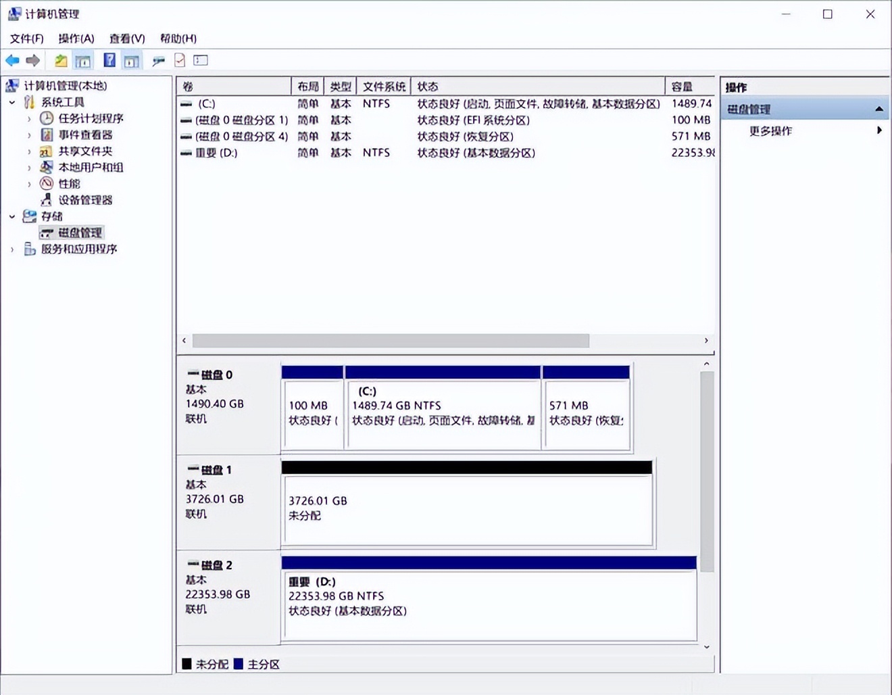The height and width of the screenshot is (695, 892).
Task: Open 任务计划程序 in the sidebar
Action: [91, 118]
